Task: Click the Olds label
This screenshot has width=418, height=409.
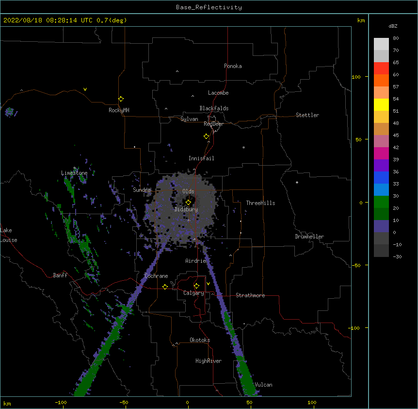Action: pos(188,191)
